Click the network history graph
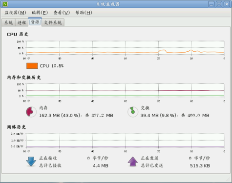The image size is (232, 183). [125, 140]
